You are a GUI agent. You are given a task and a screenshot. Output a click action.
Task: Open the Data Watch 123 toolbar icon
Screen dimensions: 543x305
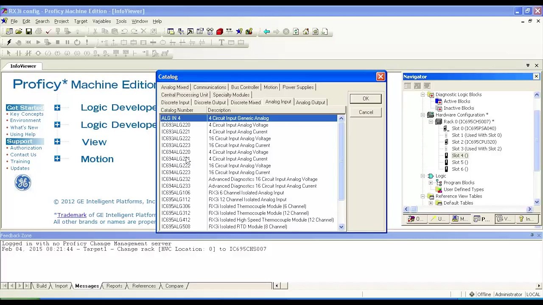click(x=210, y=31)
